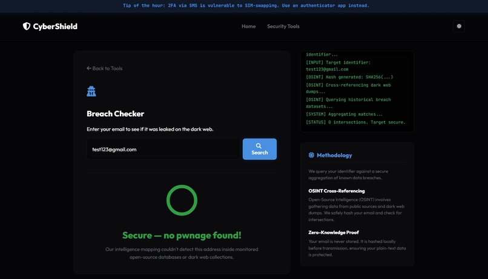The height and width of the screenshot is (279, 488).
Task: Open the Home nav item
Action: pyautogui.click(x=248, y=27)
